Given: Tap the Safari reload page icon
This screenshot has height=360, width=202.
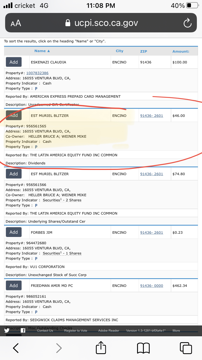Looking at the screenshot, I should [x=187, y=23].
